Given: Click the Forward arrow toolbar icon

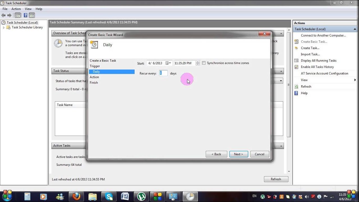Looking at the screenshot, I should tap(9, 15).
